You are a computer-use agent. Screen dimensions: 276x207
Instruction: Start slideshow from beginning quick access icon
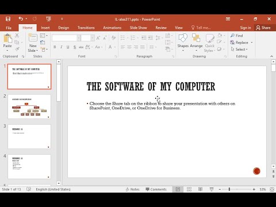pyautogui.click(x=48, y=19)
